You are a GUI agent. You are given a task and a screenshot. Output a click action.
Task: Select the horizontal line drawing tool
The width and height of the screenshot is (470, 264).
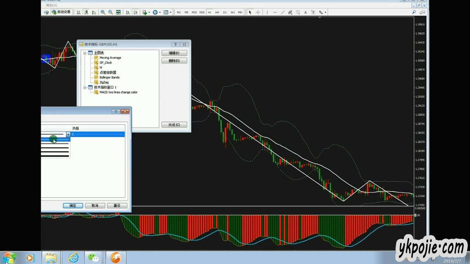tap(275, 12)
